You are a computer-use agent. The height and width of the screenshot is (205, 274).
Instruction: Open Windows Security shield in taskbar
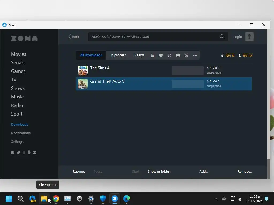103,199
